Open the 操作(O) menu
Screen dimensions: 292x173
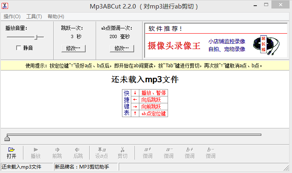click(x=12, y=17)
